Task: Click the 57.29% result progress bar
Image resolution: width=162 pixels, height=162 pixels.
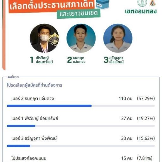Action: point(81,106)
